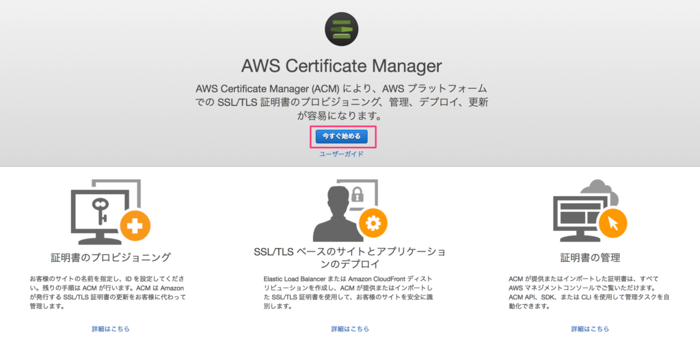Open 詳細はこちら under SSL/TLS deployment section
Image resolution: width=700 pixels, height=341 pixels.
click(x=350, y=329)
